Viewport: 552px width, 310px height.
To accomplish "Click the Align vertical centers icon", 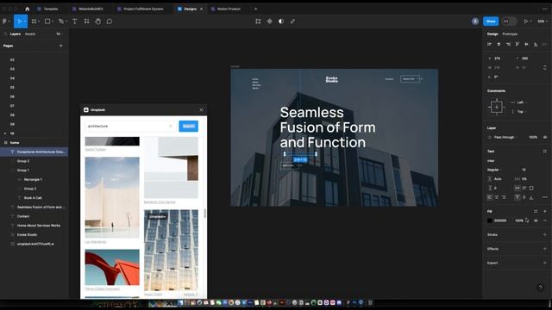I will click(x=526, y=44).
